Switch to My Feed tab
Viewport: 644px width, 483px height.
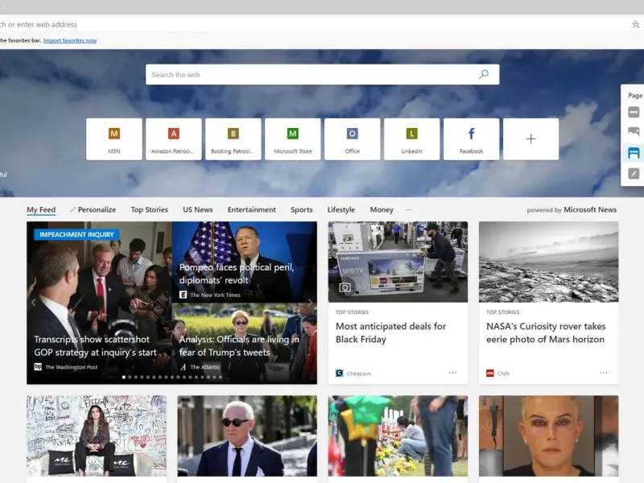pyautogui.click(x=41, y=209)
